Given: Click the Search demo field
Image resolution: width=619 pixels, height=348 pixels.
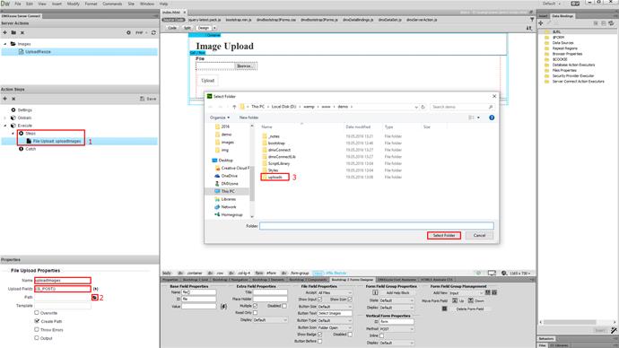Looking at the screenshot, I should click(x=461, y=107).
